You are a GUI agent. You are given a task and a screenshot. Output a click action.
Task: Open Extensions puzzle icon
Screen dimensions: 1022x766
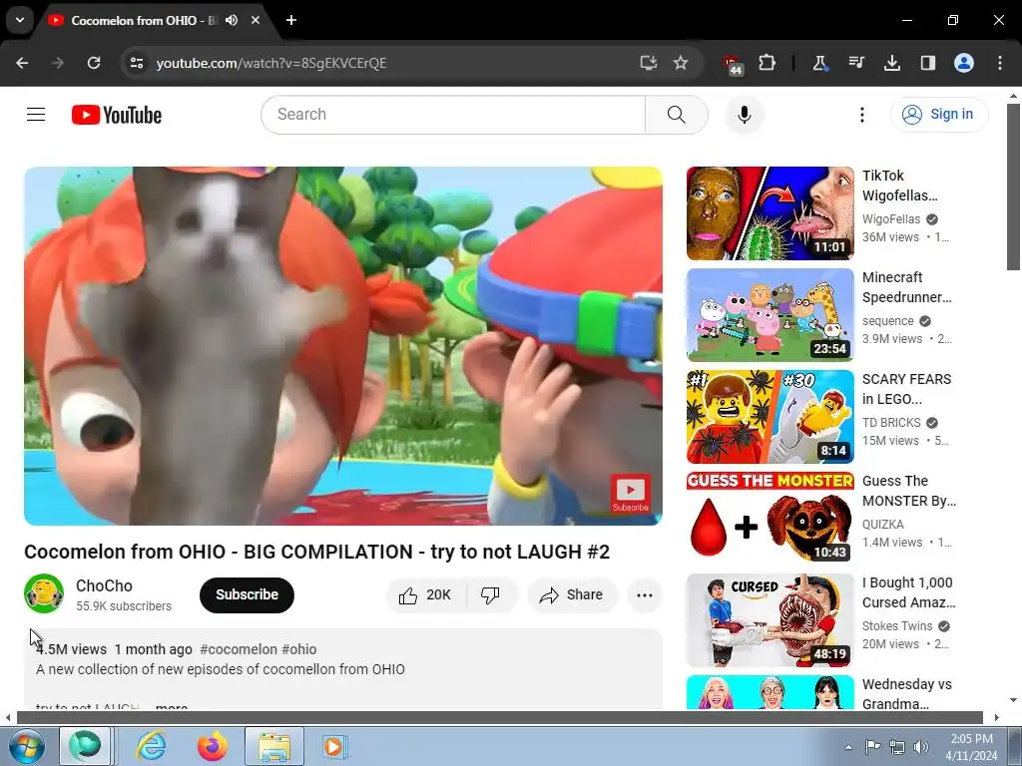pyautogui.click(x=767, y=63)
